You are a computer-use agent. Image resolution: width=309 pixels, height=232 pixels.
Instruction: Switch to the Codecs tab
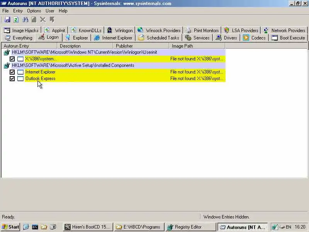255,38
